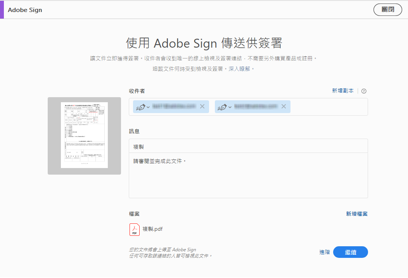Screen dimensions: 408x278
Task: Click the Adobe Sign title text
Action: pyautogui.click(x=25, y=10)
